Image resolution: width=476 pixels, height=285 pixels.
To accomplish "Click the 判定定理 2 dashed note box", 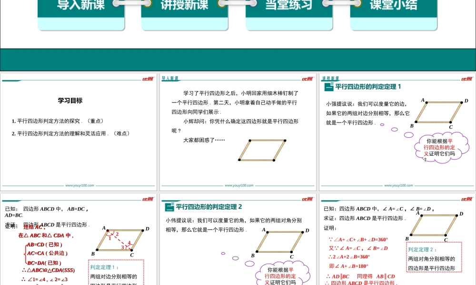I will 434,257.
